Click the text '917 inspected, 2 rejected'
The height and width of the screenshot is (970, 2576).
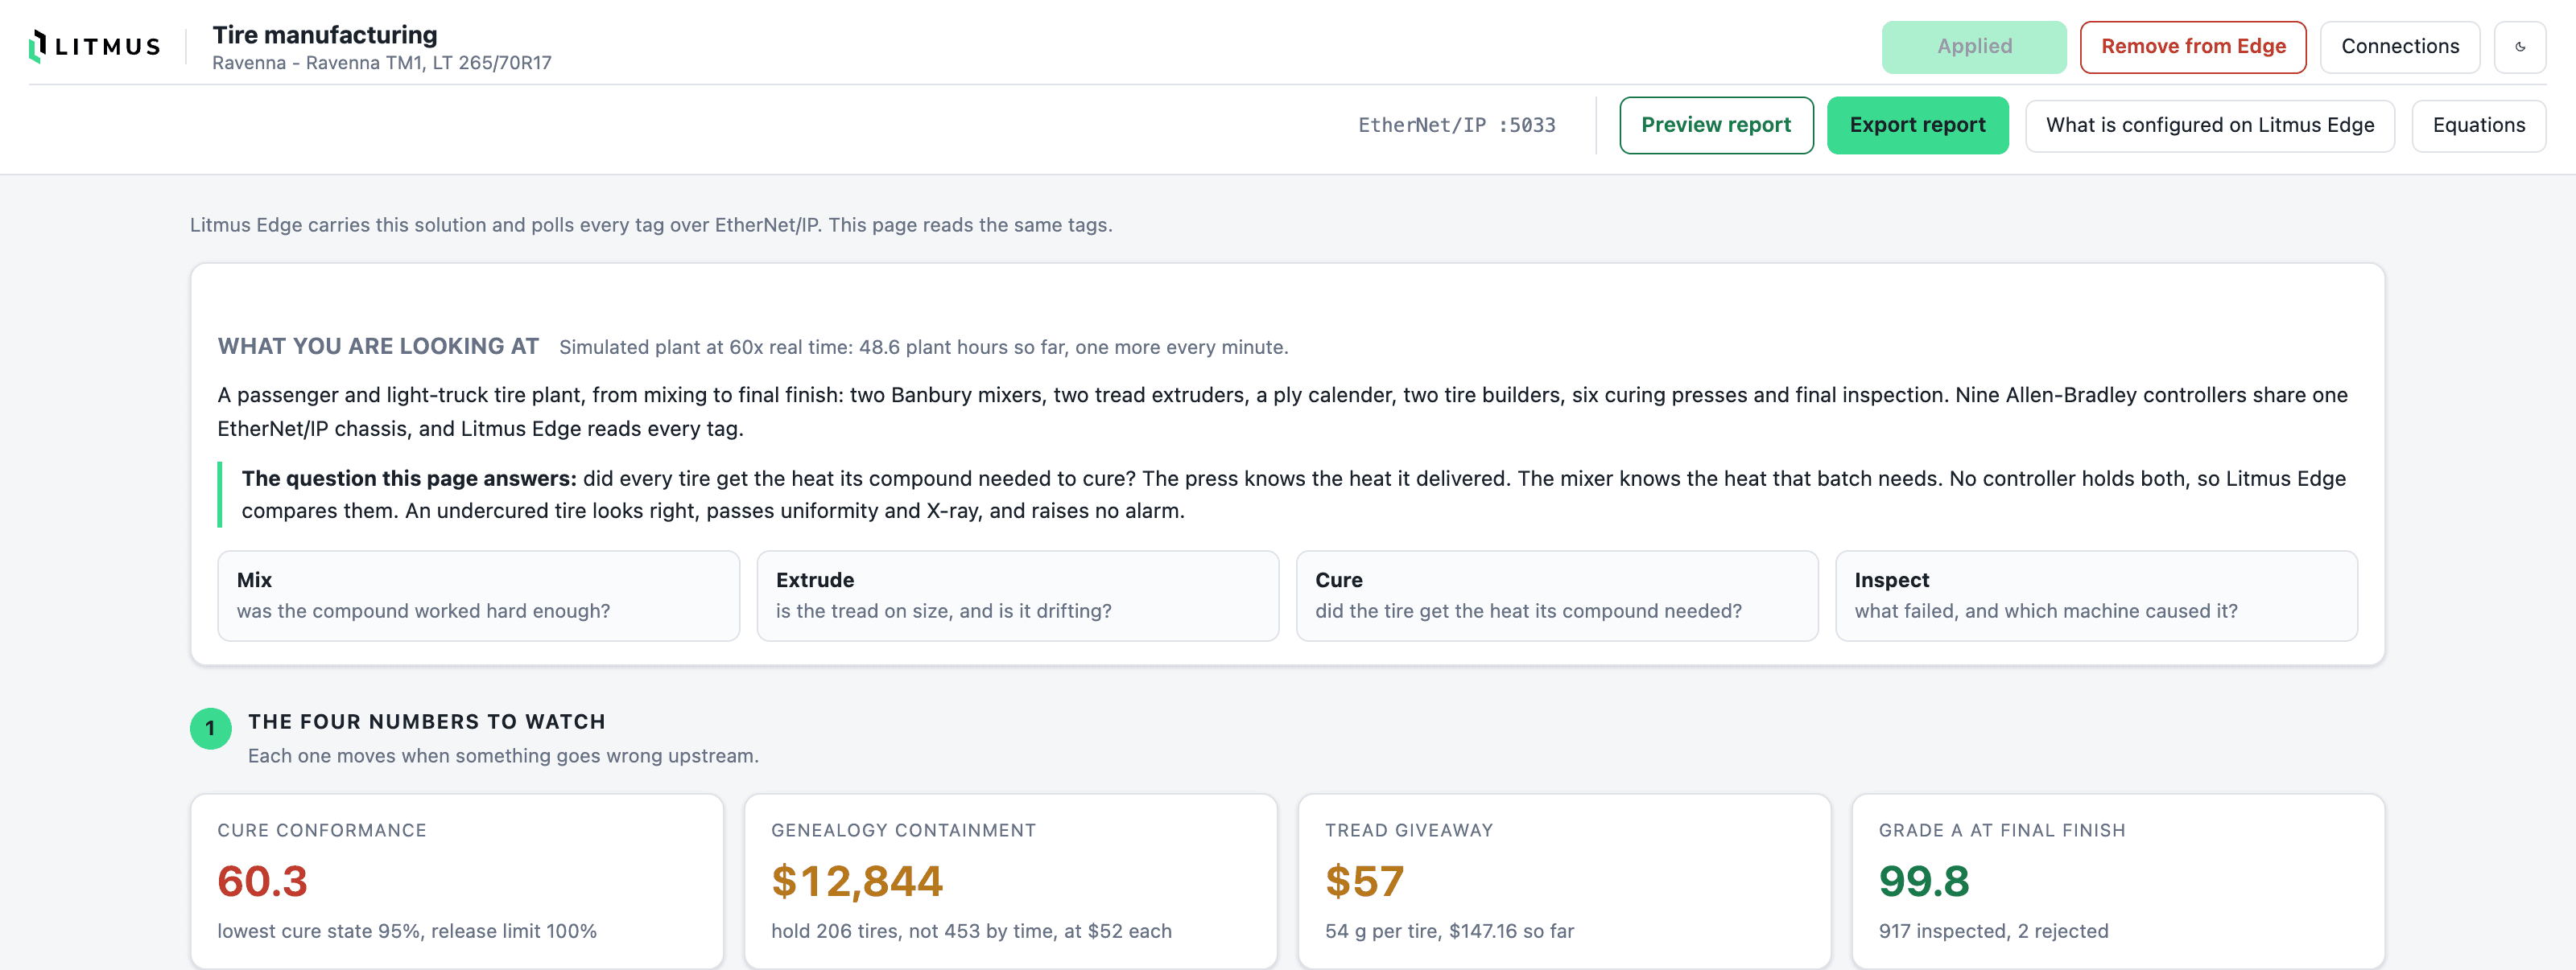coord(1993,931)
